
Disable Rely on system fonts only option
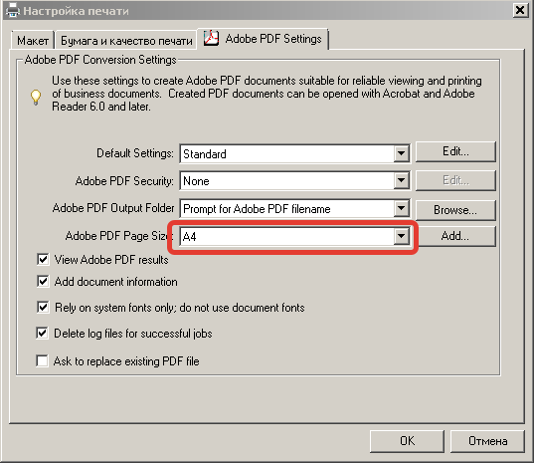tap(43, 308)
